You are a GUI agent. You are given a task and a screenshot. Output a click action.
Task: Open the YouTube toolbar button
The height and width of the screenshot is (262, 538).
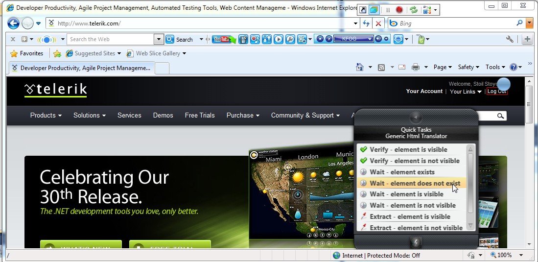(x=224, y=39)
